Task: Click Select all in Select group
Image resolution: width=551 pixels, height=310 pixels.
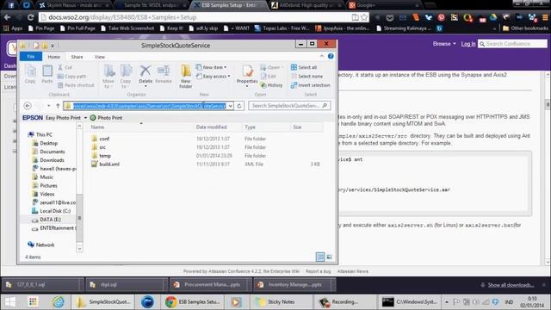Action: coord(304,67)
